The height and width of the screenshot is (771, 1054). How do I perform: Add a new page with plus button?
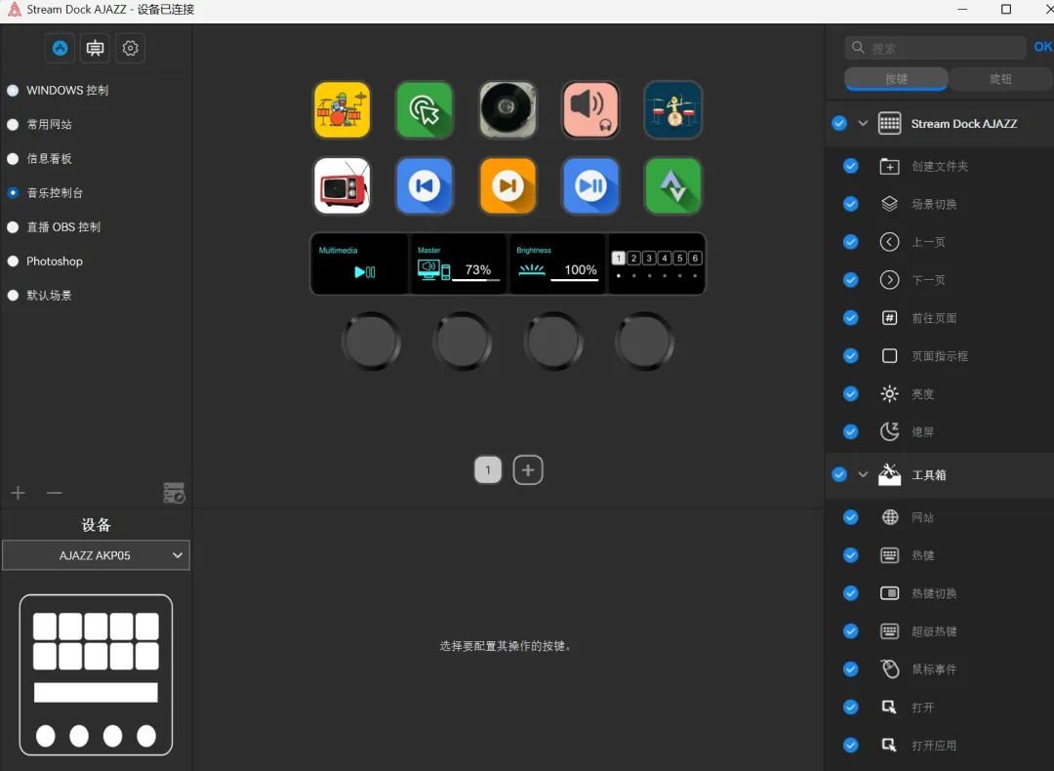point(528,469)
